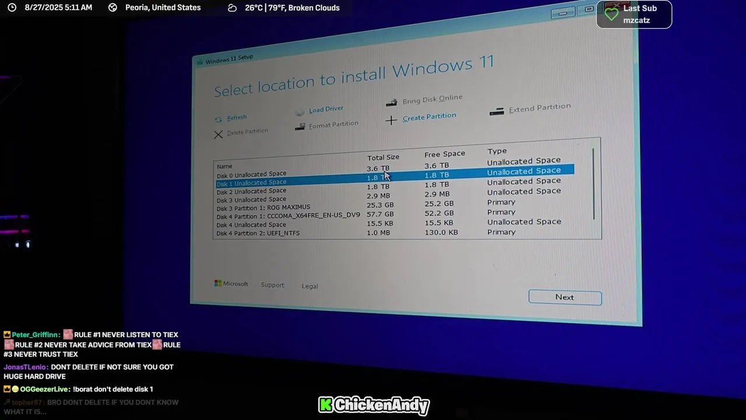
Task: Click the Next button
Action: click(x=565, y=297)
